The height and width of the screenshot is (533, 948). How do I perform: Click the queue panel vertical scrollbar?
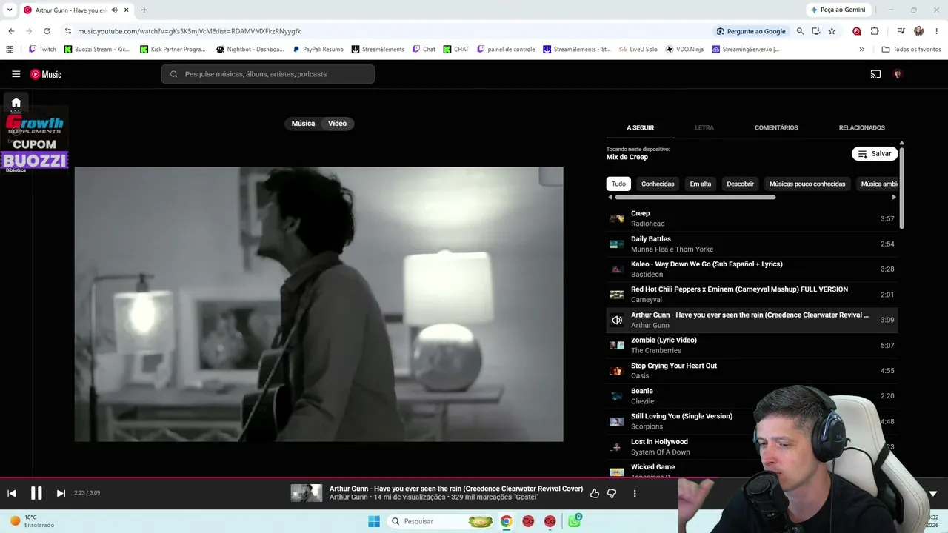[x=902, y=188]
